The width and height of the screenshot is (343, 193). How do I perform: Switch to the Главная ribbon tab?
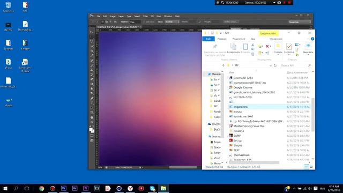pyautogui.click(x=222, y=39)
